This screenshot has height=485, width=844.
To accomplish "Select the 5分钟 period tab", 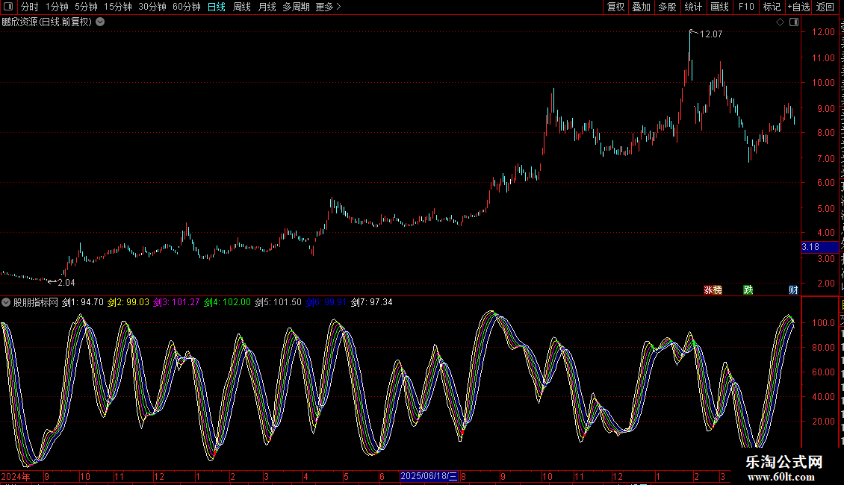I will tap(86, 7).
